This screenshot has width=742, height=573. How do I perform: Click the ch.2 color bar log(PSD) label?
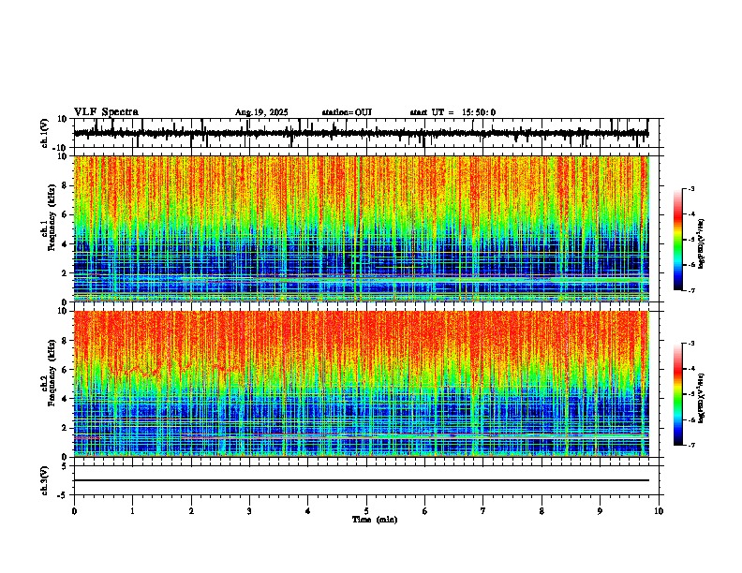tap(703, 398)
